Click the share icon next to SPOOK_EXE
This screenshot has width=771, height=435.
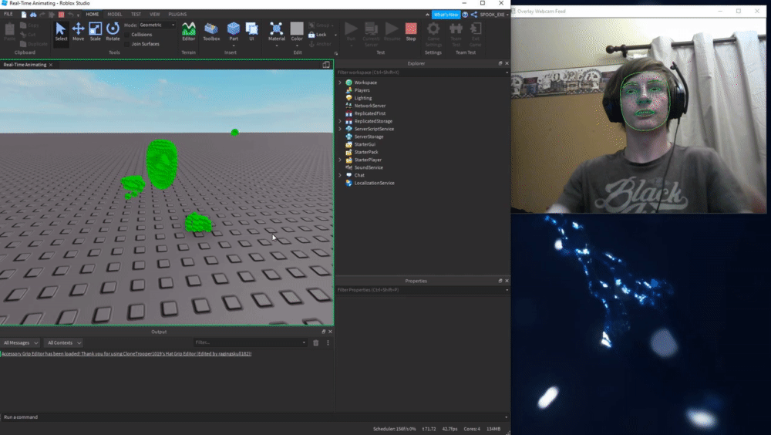click(x=473, y=15)
